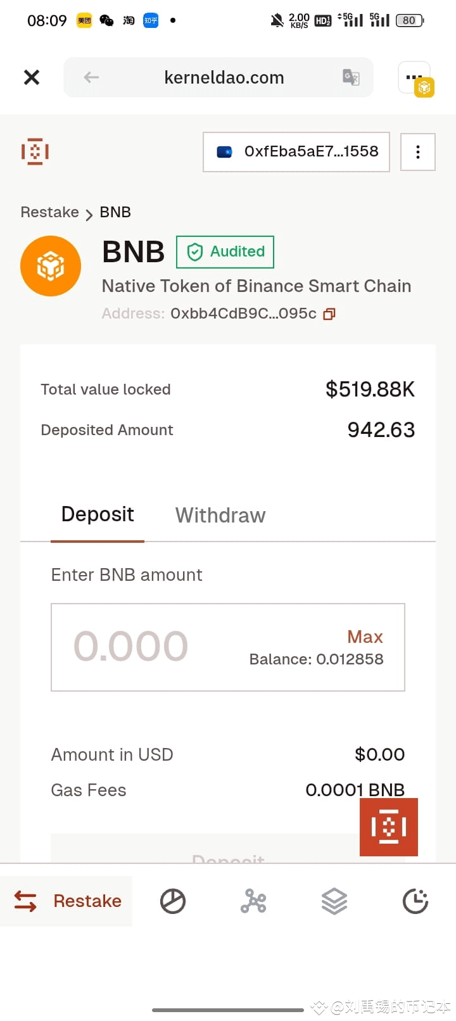
Task: Open the stacked layers icon in bottom bar
Action: point(334,901)
